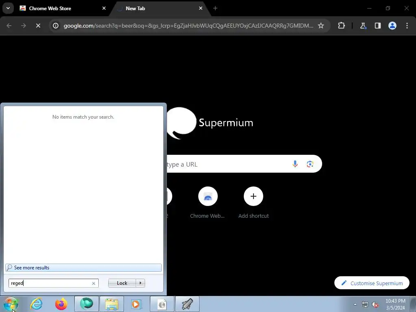This screenshot has width=416, height=312.
Task: Select the New Tab tab
Action: (160, 9)
